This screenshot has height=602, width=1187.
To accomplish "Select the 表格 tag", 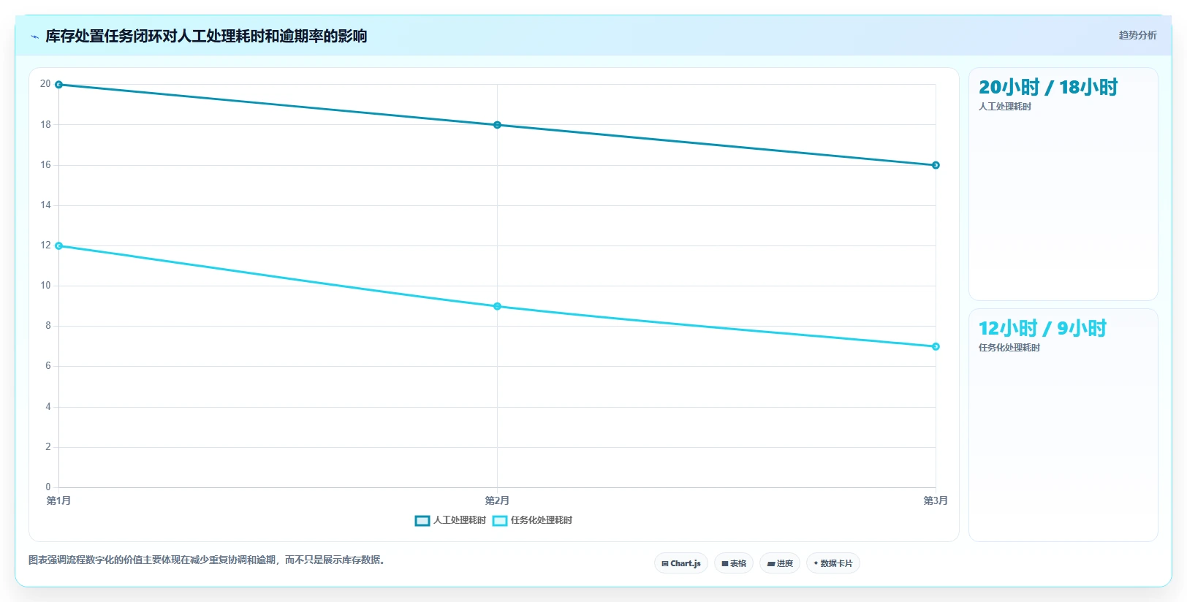I will point(734,563).
